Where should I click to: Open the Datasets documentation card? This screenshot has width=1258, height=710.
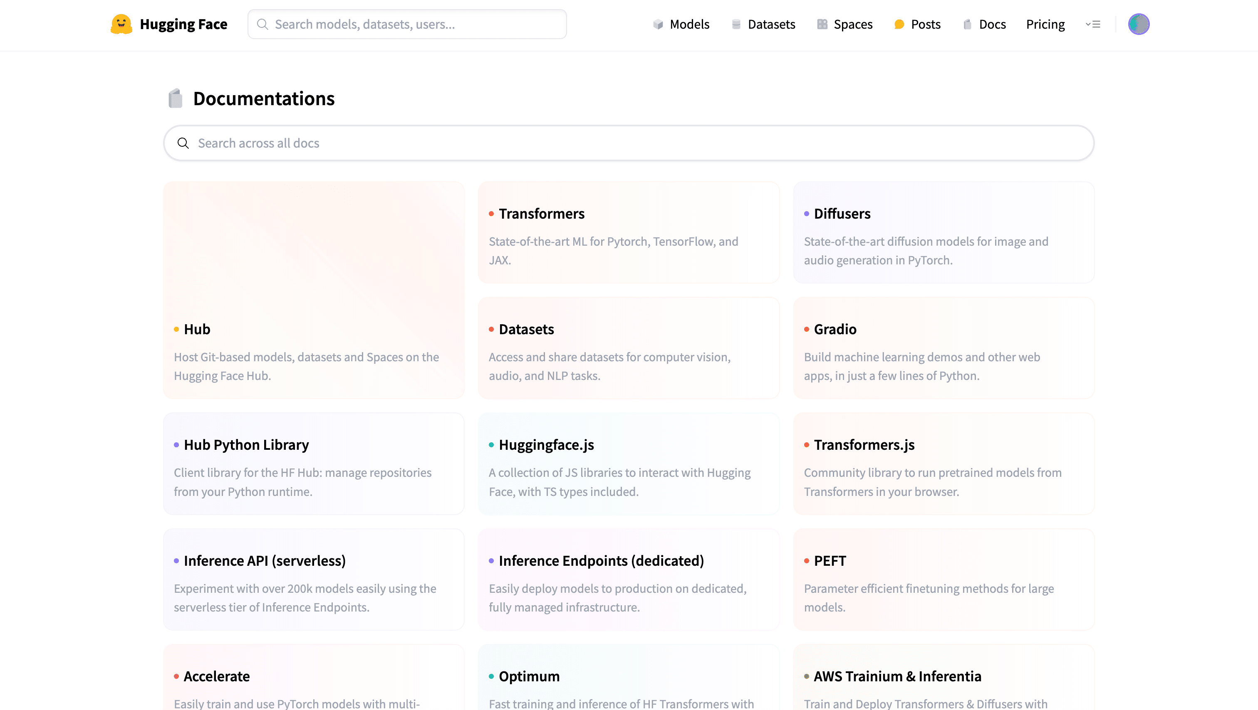pos(629,348)
